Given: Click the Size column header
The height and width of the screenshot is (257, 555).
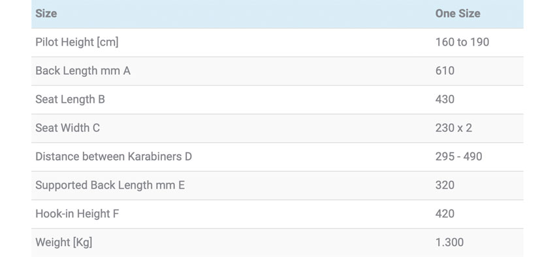Looking at the screenshot, I should click(46, 14).
